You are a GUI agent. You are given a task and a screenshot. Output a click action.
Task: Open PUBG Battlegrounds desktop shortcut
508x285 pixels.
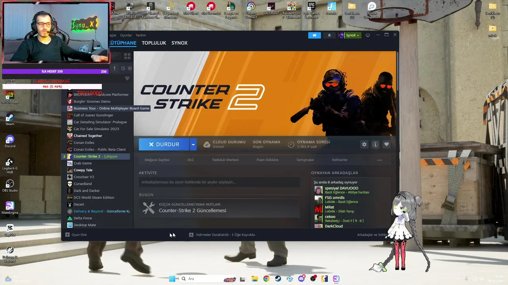[x=130, y=10]
